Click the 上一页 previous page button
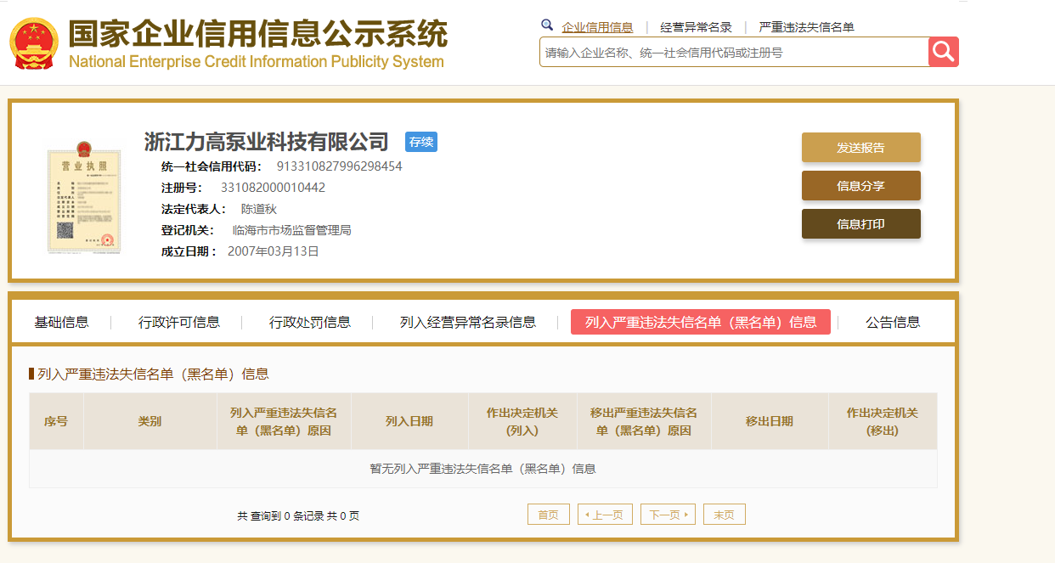The width and height of the screenshot is (1055, 563). coord(605,515)
